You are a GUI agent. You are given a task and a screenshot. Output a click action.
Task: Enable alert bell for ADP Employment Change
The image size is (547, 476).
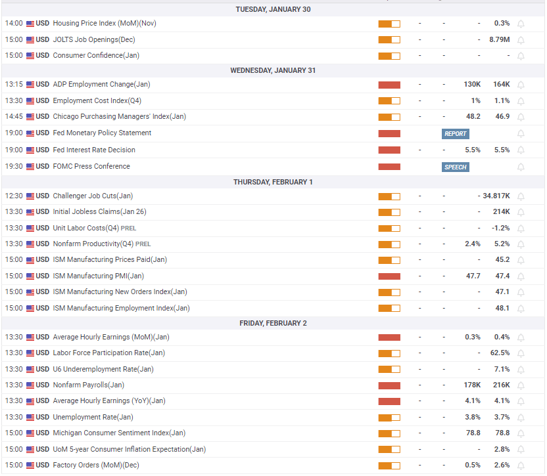point(521,85)
